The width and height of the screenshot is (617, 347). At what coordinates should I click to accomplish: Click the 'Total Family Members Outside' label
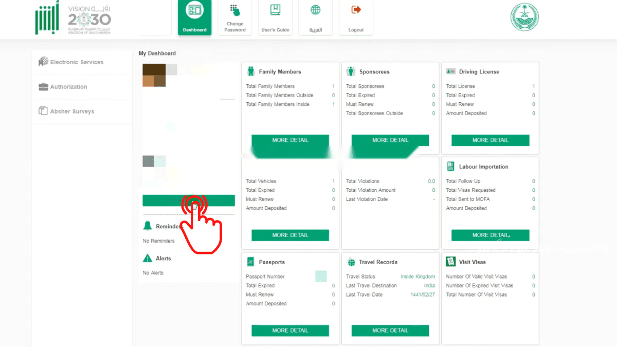point(280,95)
